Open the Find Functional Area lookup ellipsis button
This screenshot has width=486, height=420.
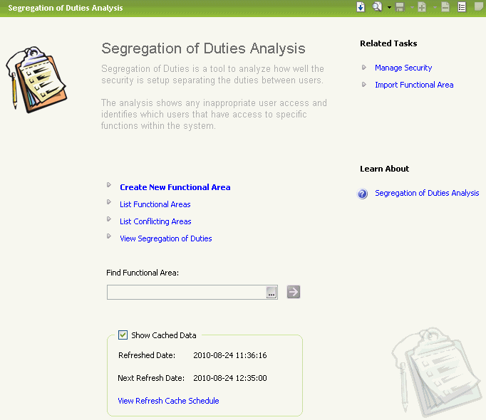pyautogui.click(x=272, y=293)
